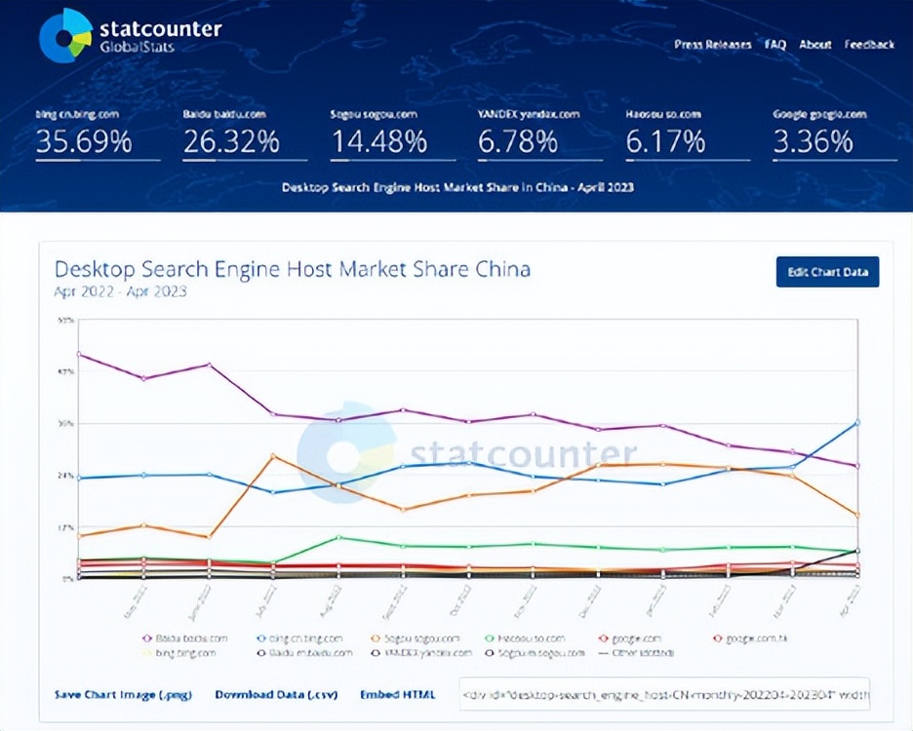Toggle Baidu baidu.com series in legend
Screen dimensions: 913x731
(185, 638)
